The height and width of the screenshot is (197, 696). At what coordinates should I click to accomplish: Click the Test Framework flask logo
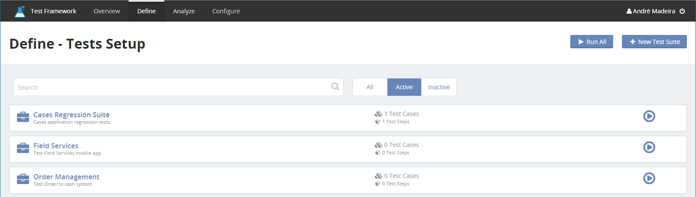(x=20, y=11)
